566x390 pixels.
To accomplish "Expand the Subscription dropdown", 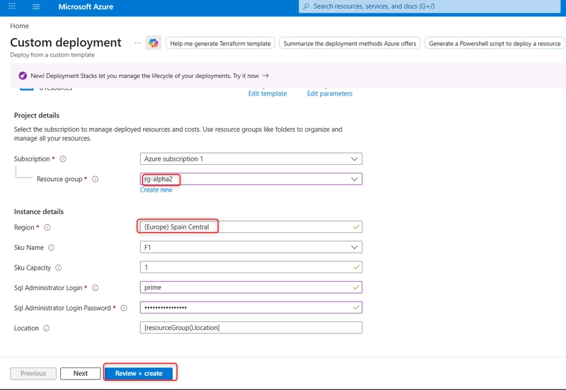I will 251,159.
